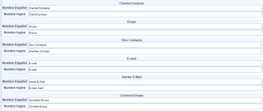The width and height of the screenshot is (263, 111).
Task: Select the Contacto/Grupo Spanish name field
Action: (145, 100)
